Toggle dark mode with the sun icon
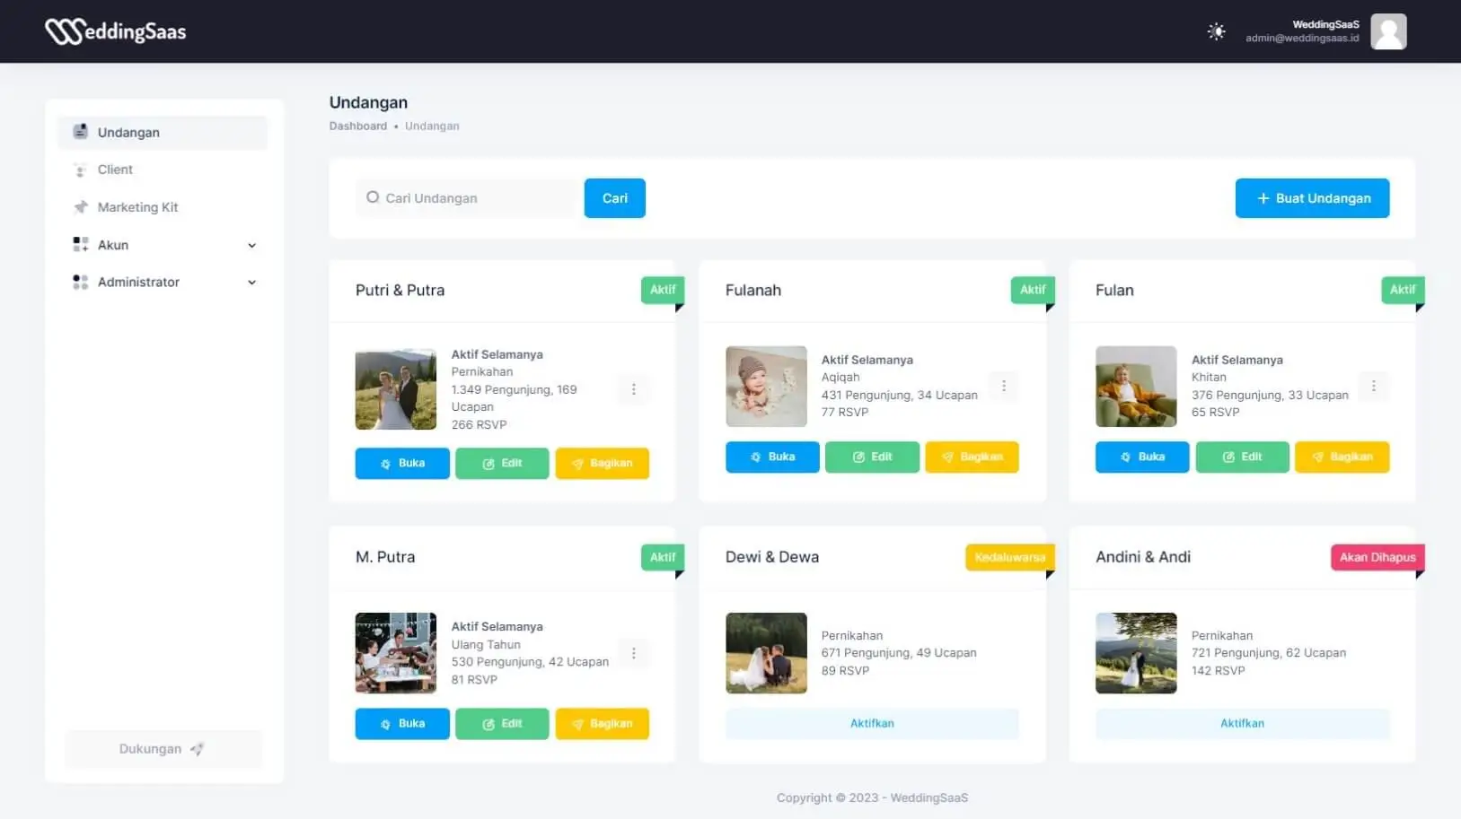 click(1216, 31)
